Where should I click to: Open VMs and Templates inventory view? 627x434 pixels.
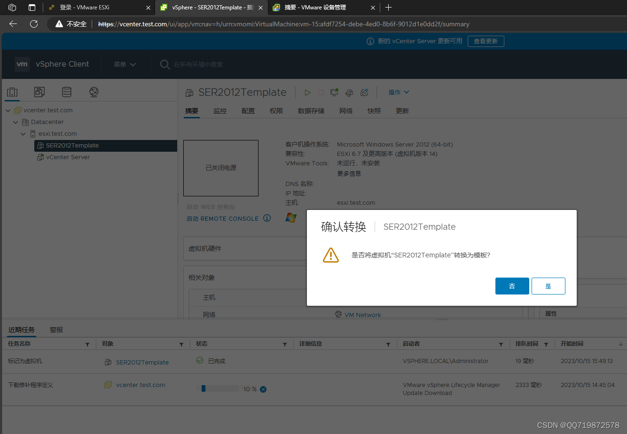39,92
